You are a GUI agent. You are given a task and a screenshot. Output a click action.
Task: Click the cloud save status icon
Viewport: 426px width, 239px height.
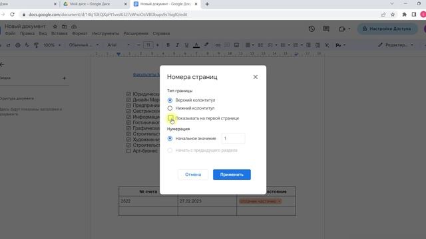(x=74, y=27)
